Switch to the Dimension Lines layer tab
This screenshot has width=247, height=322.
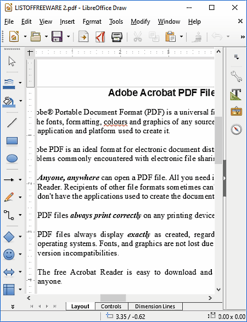click(x=155, y=307)
